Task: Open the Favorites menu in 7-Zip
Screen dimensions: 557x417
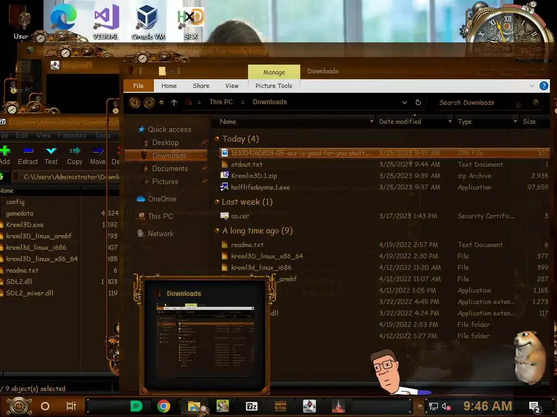Action: [72, 135]
